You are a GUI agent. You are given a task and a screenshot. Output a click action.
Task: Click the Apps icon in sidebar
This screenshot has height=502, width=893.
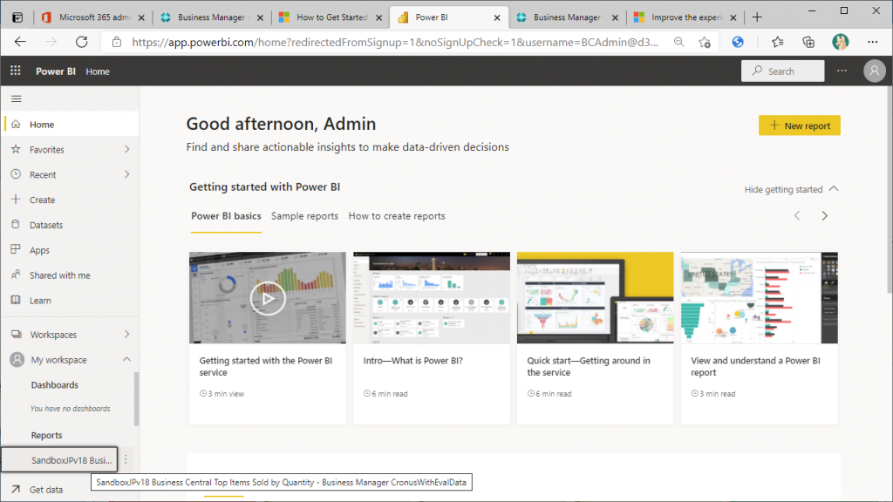[x=16, y=249]
